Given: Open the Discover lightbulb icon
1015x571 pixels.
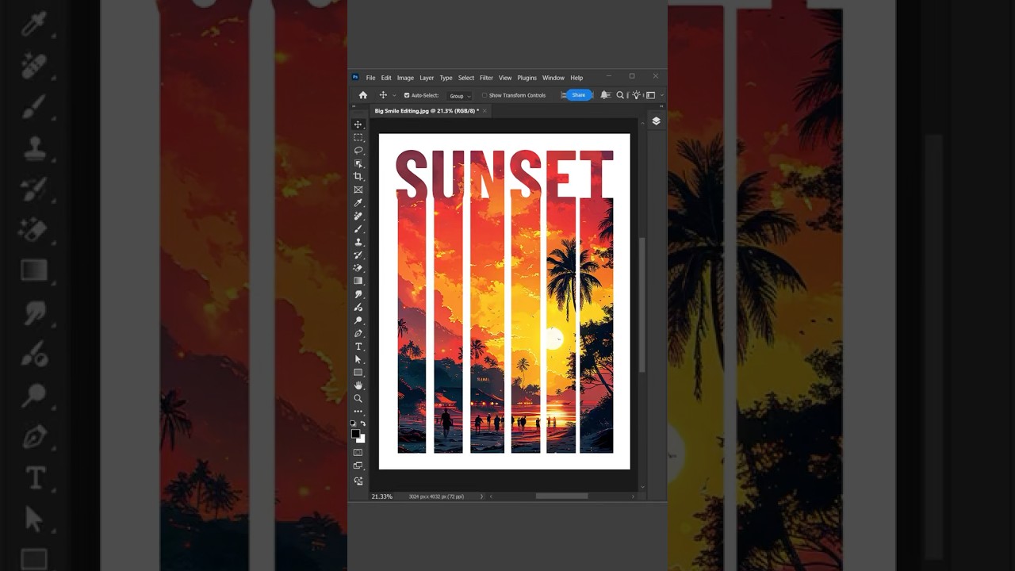Looking at the screenshot, I should [x=636, y=95].
